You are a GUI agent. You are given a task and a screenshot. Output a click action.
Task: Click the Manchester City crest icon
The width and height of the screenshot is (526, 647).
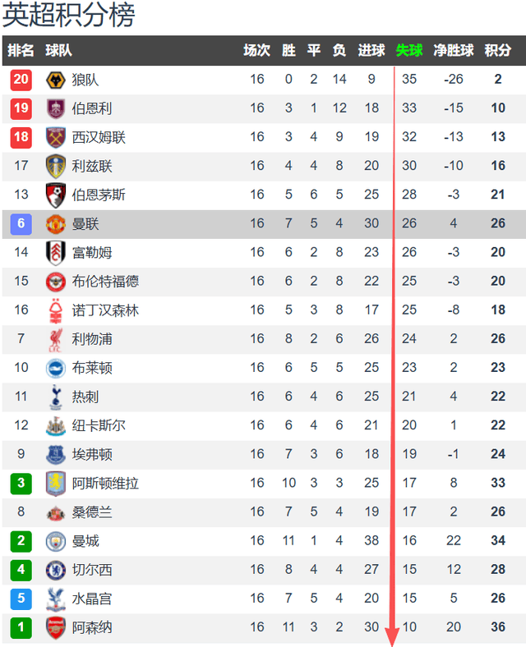click(56, 540)
